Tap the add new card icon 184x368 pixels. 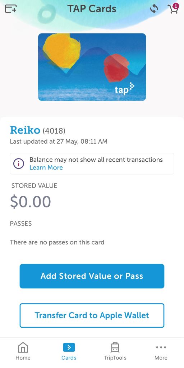point(11,9)
